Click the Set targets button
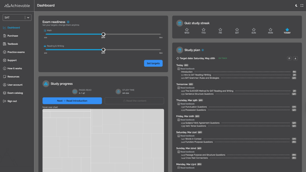The height and width of the screenshot is (172, 306). click(153, 63)
